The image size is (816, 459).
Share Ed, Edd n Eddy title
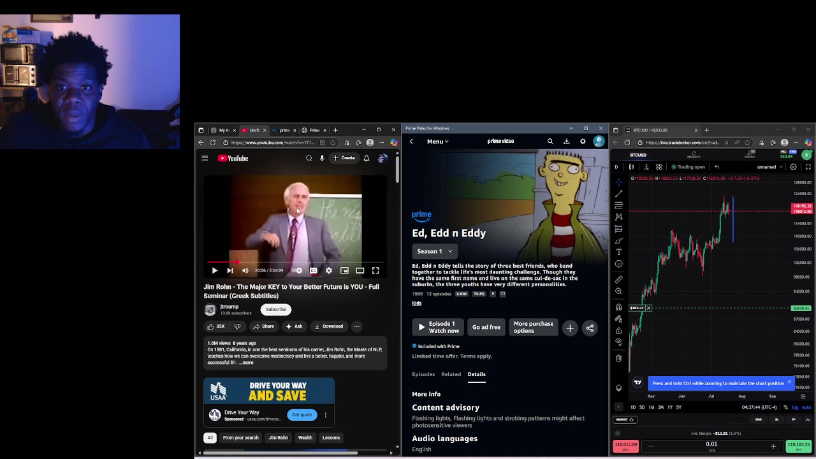coord(590,328)
